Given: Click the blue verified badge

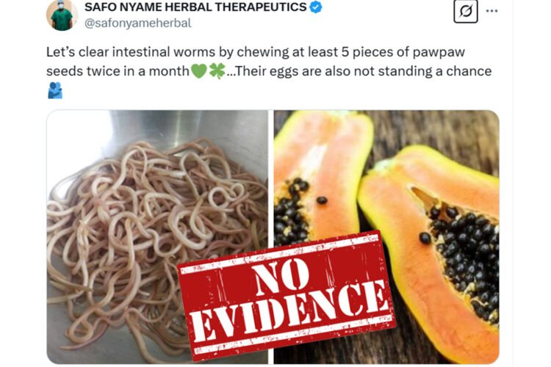Looking at the screenshot, I should [316, 7].
